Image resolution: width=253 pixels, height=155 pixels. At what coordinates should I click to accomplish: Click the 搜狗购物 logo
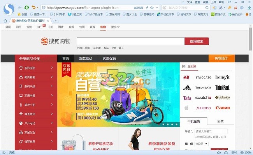[x=56, y=41]
